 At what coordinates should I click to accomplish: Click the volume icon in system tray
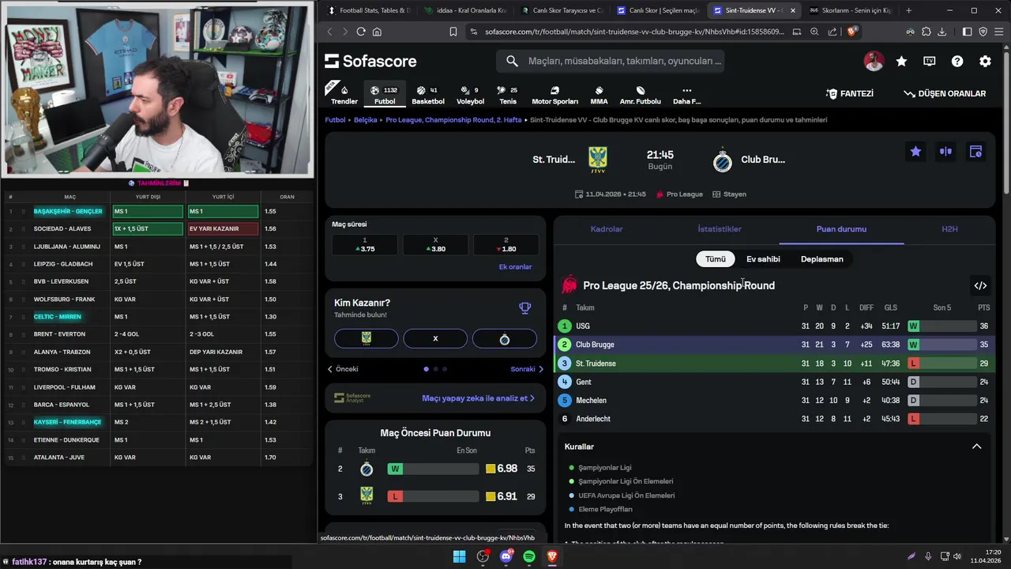pyautogui.click(x=957, y=556)
